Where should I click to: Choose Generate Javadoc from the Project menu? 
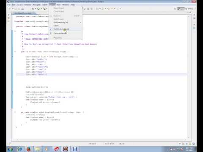point(65,33)
